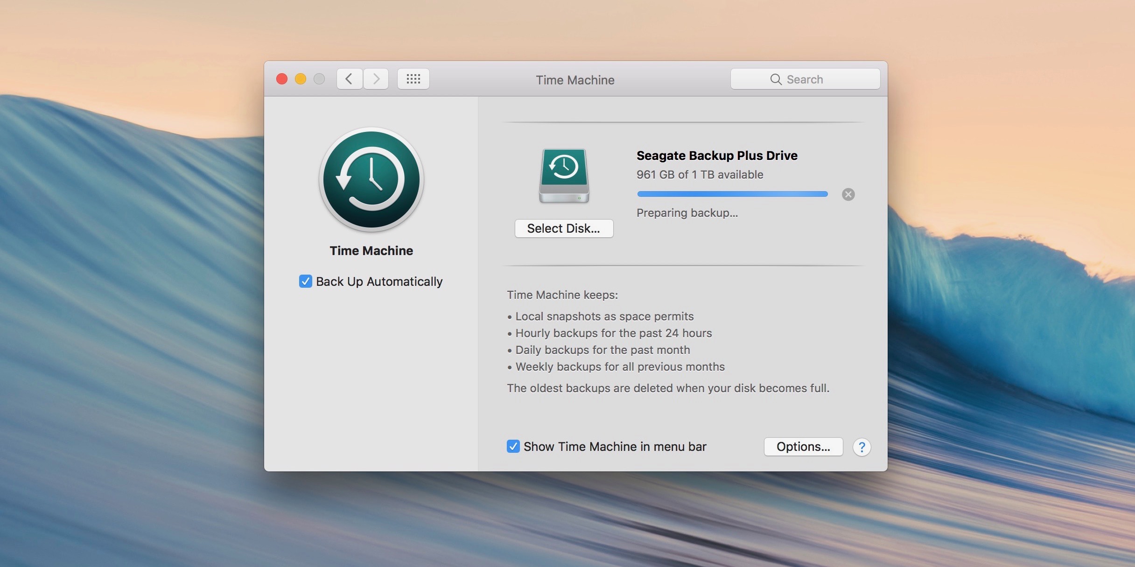Open help via the question mark button
Screen dimensions: 1135x567
[862, 447]
